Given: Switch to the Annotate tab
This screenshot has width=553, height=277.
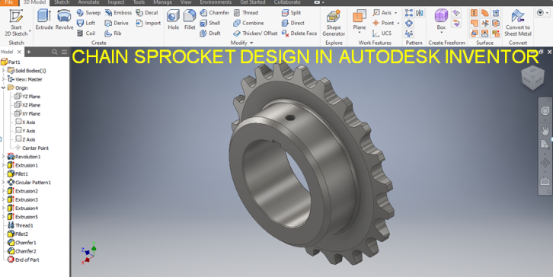Looking at the screenshot, I should (x=88, y=2).
